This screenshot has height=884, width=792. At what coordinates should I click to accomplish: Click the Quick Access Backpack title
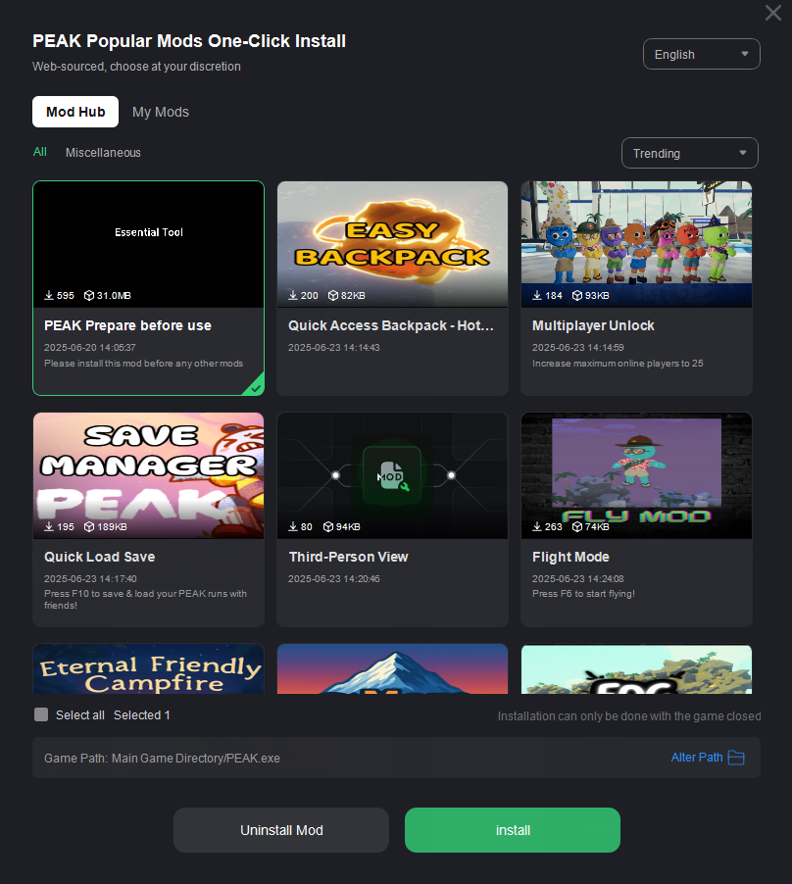[x=391, y=325]
